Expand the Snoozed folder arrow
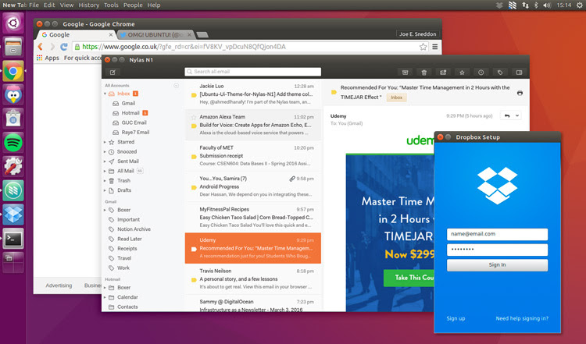The width and height of the screenshot is (586, 344). point(105,152)
